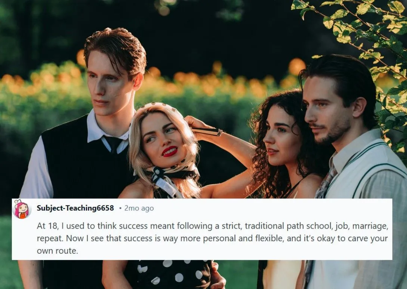Click the tall man's black sweater vest

(78, 166)
